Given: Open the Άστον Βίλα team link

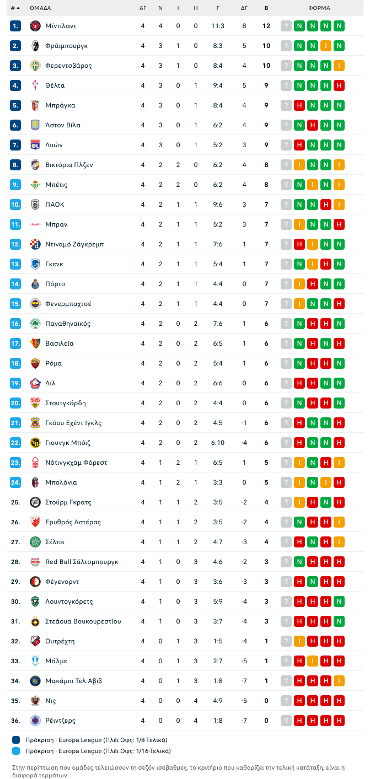Looking at the screenshot, I should [63, 125].
